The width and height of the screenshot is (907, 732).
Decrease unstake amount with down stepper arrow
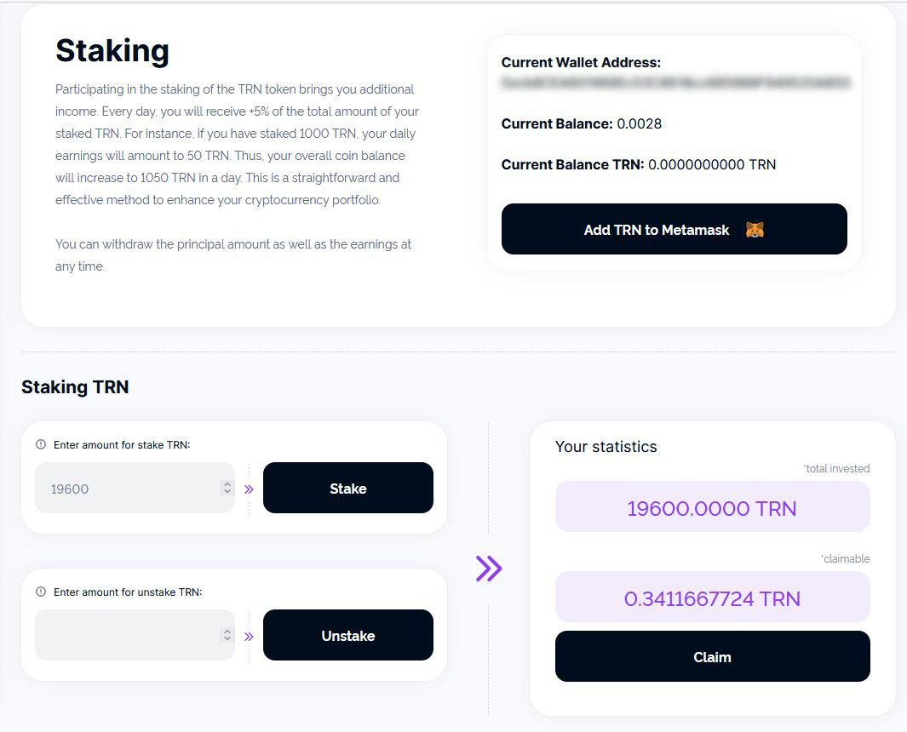coord(227,639)
